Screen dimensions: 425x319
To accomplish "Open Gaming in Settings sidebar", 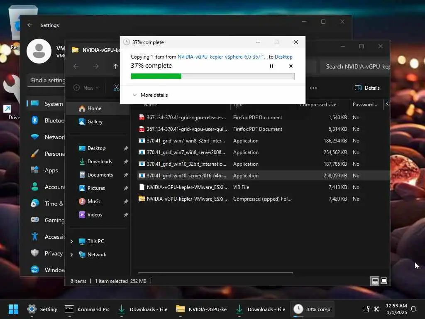I will [x=46, y=220].
